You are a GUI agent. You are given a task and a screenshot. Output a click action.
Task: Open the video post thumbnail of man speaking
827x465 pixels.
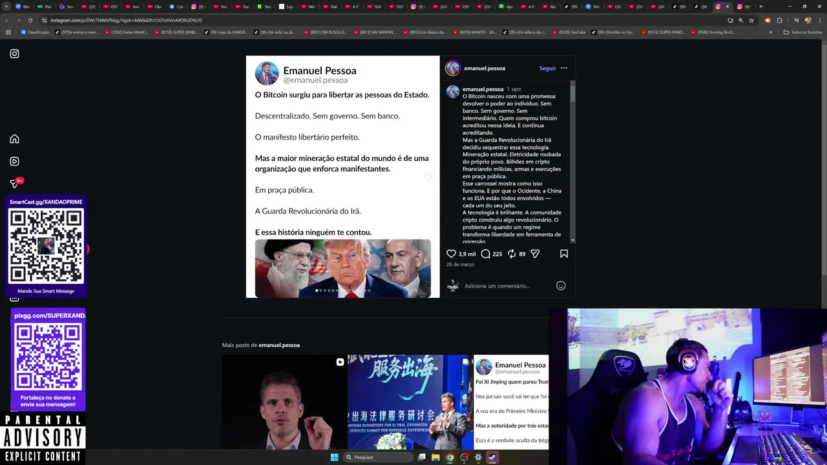284,402
